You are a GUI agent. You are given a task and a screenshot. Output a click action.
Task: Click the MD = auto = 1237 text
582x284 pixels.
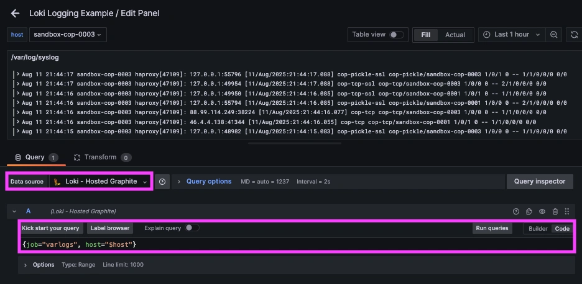tap(265, 182)
